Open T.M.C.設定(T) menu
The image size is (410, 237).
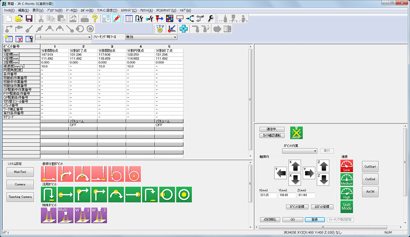point(107,11)
